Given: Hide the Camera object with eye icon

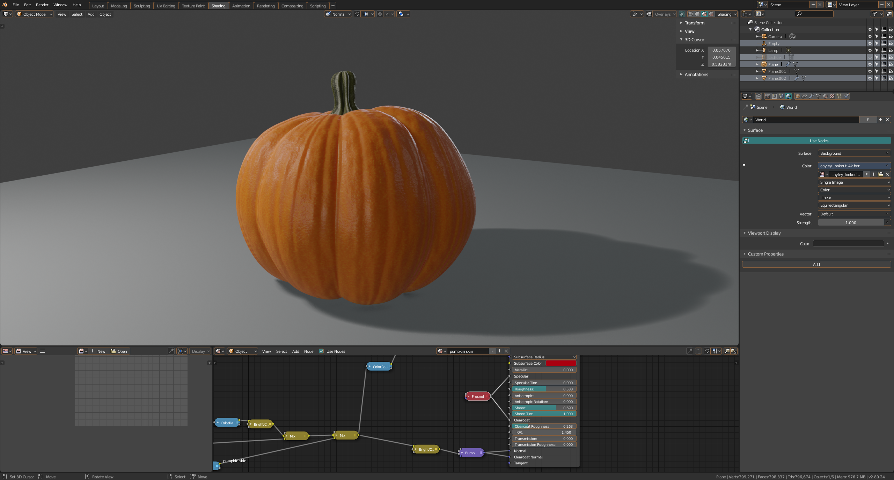Looking at the screenshot, I should click(x=870, y=37).
